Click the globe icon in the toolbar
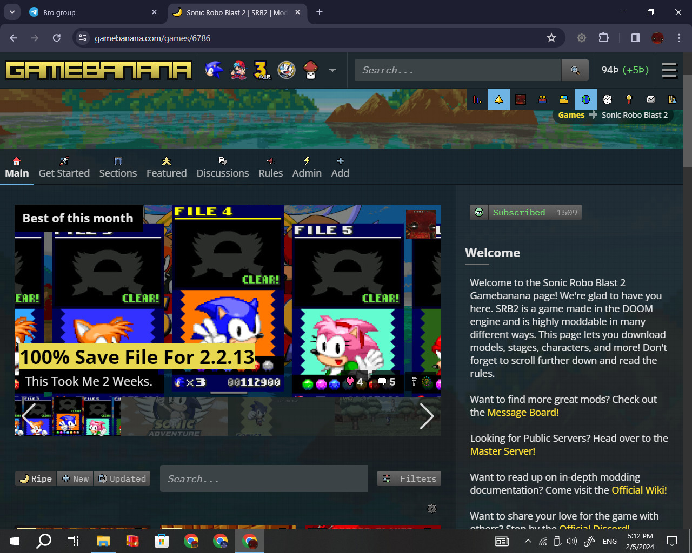 (x=585, y=99)
